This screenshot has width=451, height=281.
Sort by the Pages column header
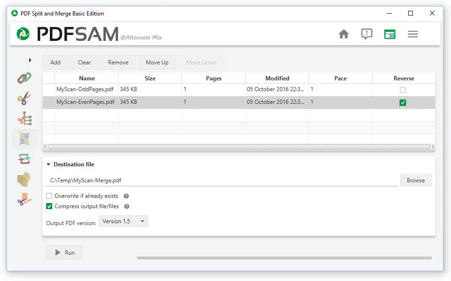[214, 78]
